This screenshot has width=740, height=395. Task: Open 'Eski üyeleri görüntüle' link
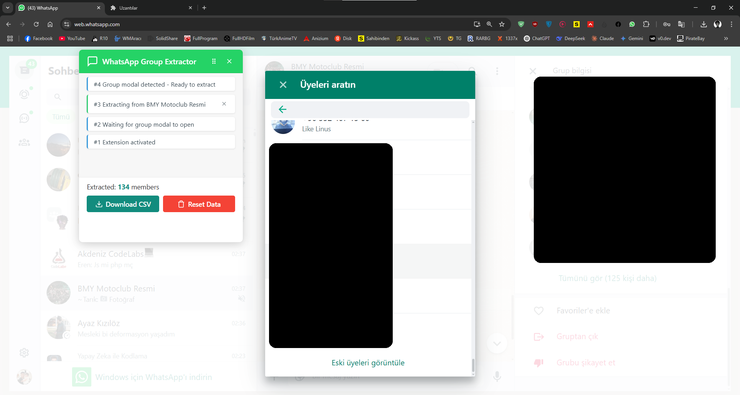(x=368, y=363)
